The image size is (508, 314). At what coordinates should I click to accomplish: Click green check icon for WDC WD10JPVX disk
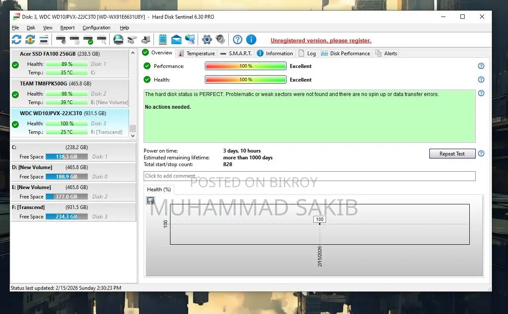pos(15,124)
